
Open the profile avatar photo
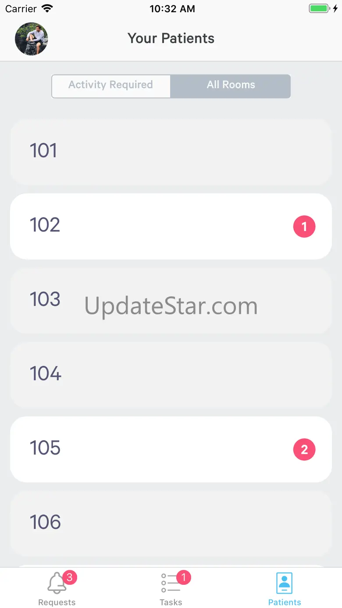(32, 39)
